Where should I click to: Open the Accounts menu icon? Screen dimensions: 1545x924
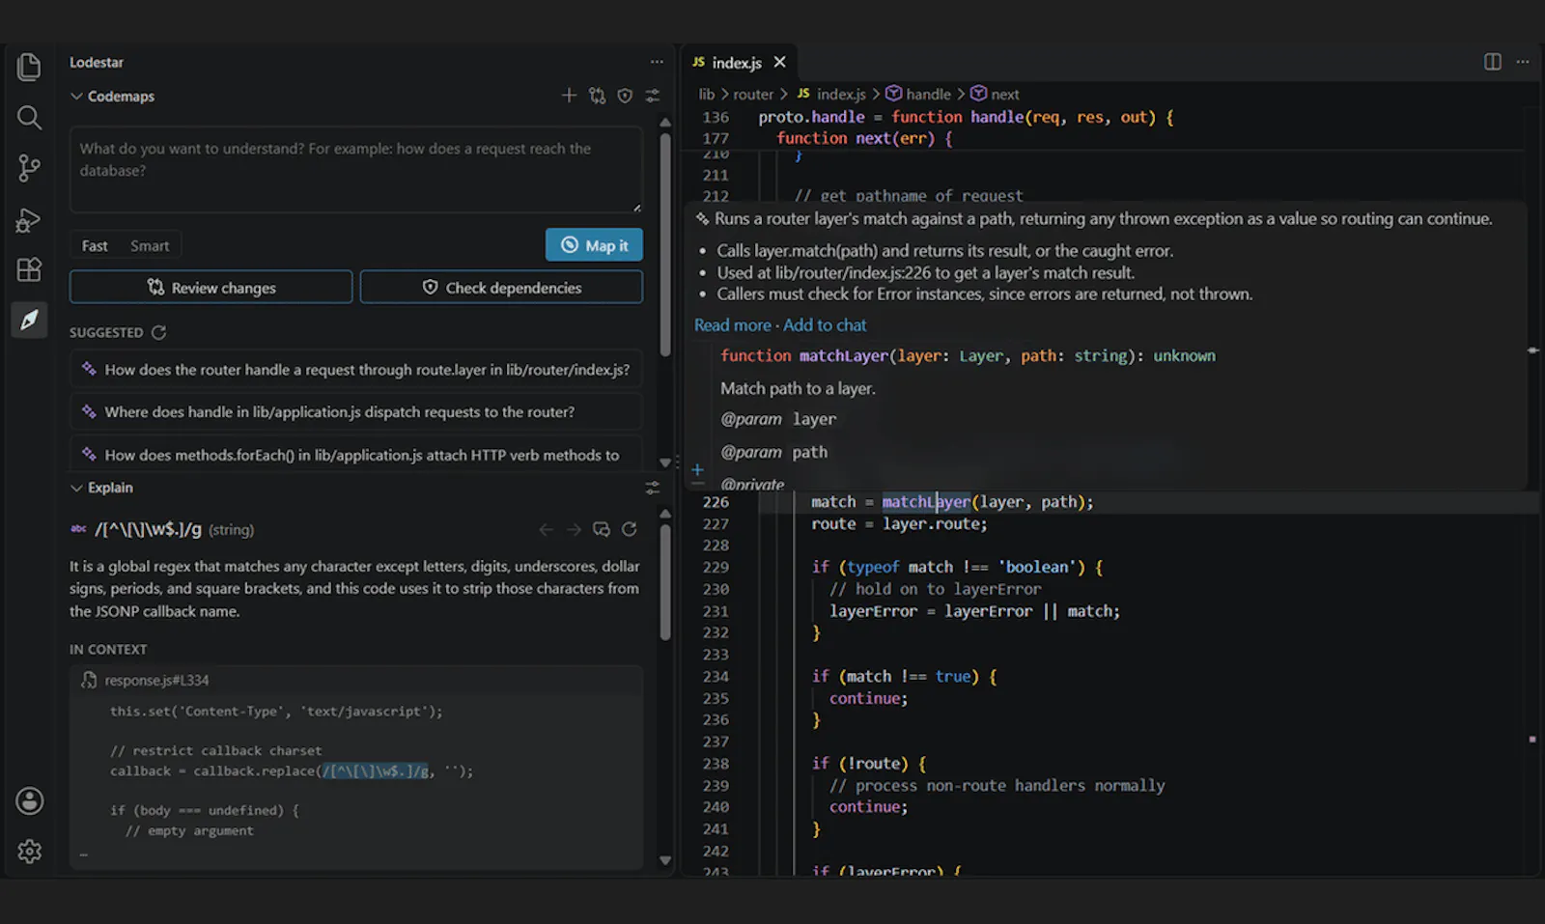tap(29, 800)
